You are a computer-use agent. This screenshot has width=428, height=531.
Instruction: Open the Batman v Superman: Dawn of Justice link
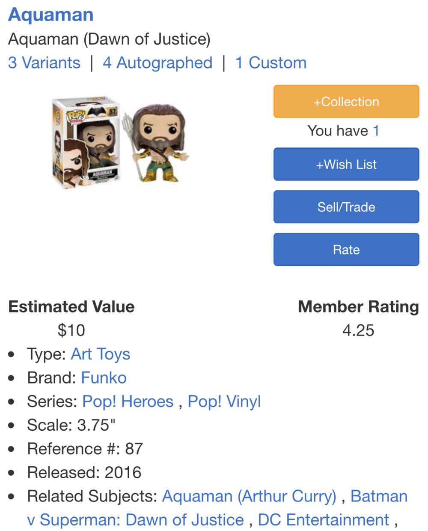tap(137, 519)
